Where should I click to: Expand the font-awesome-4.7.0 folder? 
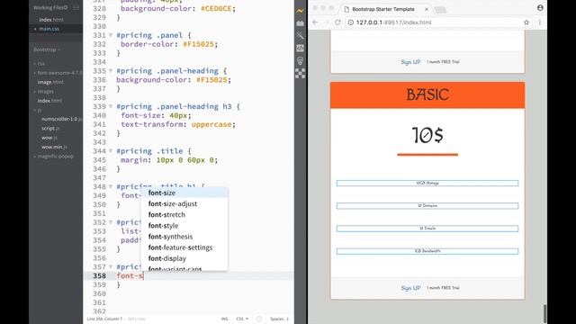click(58, 73)
